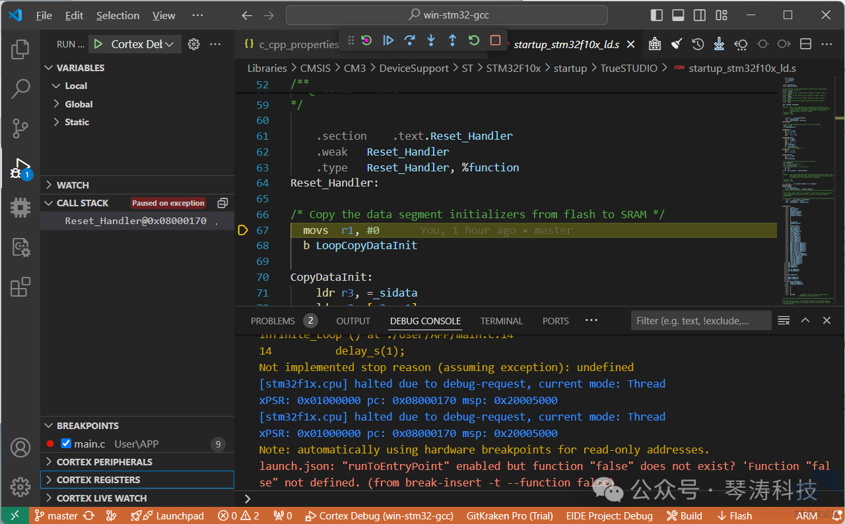Expand the CORTEX PERIPHERALS section
Viewport: 845px width, 524px height.
(137, 462)
